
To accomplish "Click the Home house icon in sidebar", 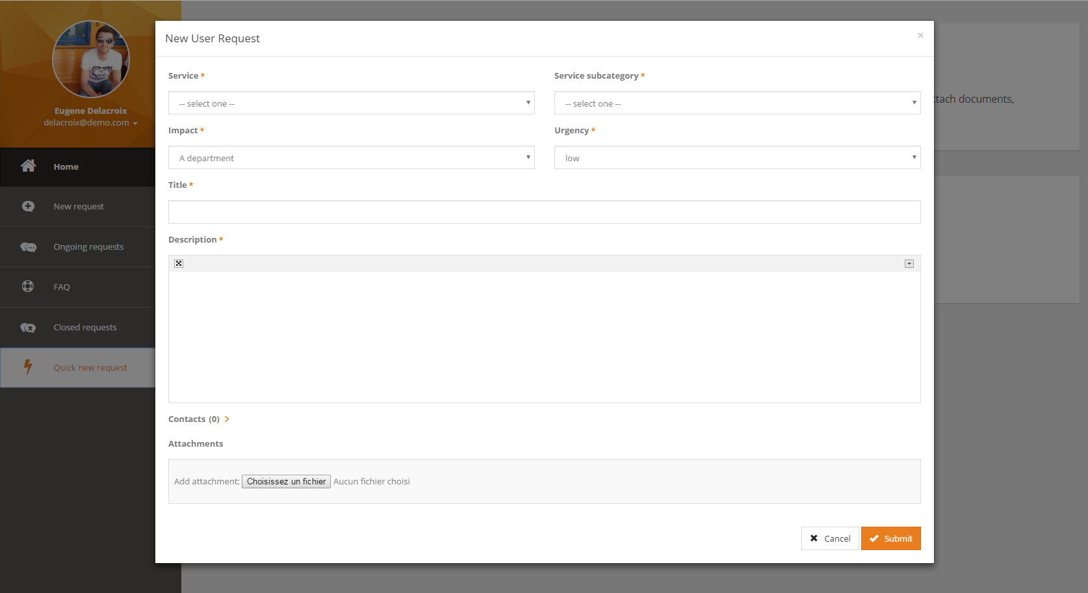I will [x=28, y=166].
